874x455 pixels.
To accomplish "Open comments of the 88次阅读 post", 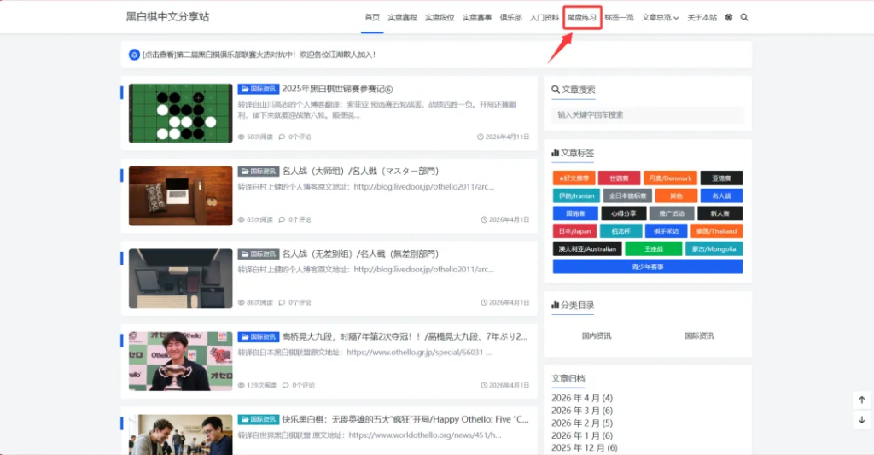I will click(294, 302).
